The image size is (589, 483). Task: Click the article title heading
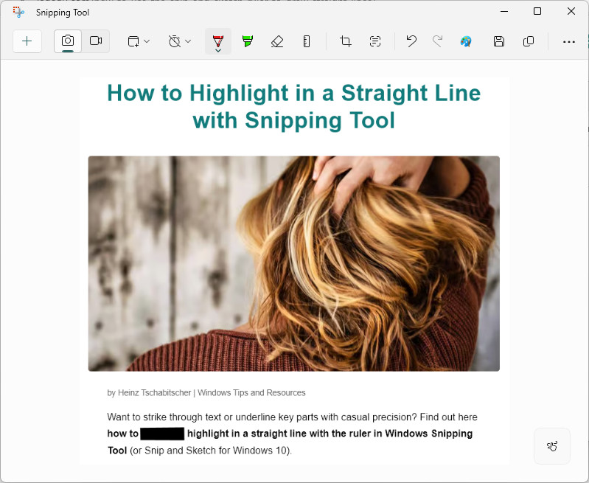293,107
